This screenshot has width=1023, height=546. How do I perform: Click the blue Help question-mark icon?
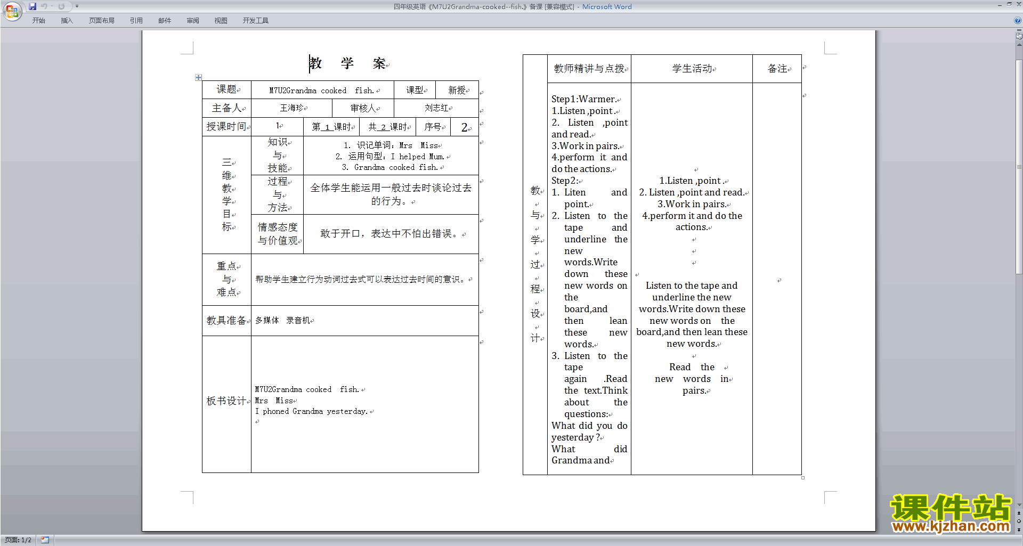pyautogui.click(x=1018, y=21)
